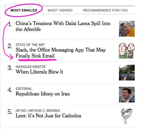
Task: Click the Republican Idiocy article photo
Action: click(127, 94)
